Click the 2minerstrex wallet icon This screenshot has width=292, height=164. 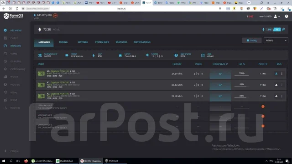coord(67,55)
